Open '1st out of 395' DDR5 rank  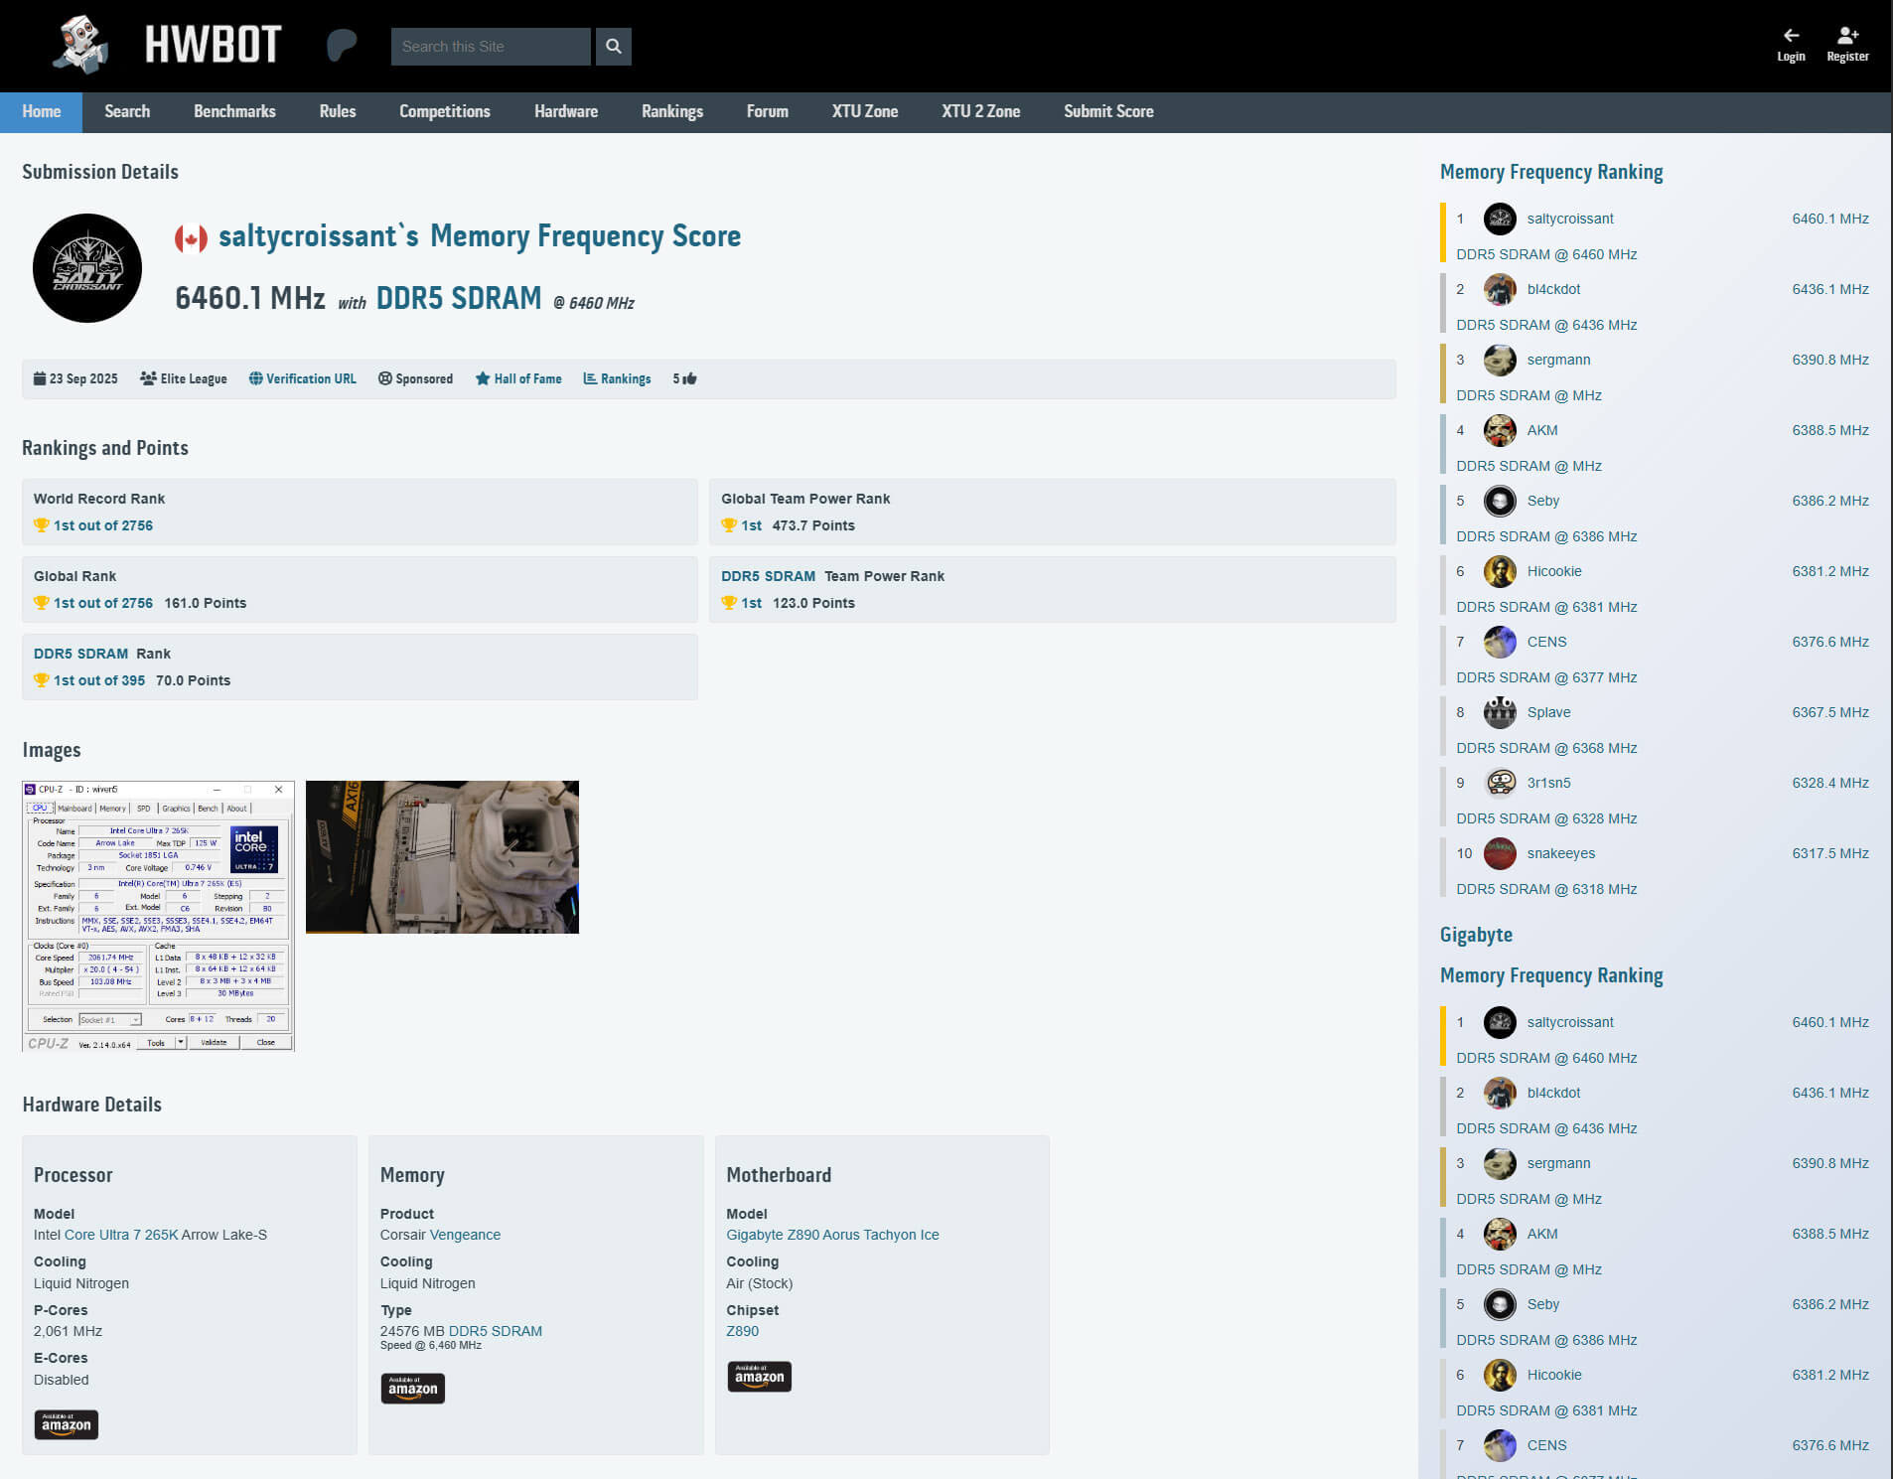99,680
